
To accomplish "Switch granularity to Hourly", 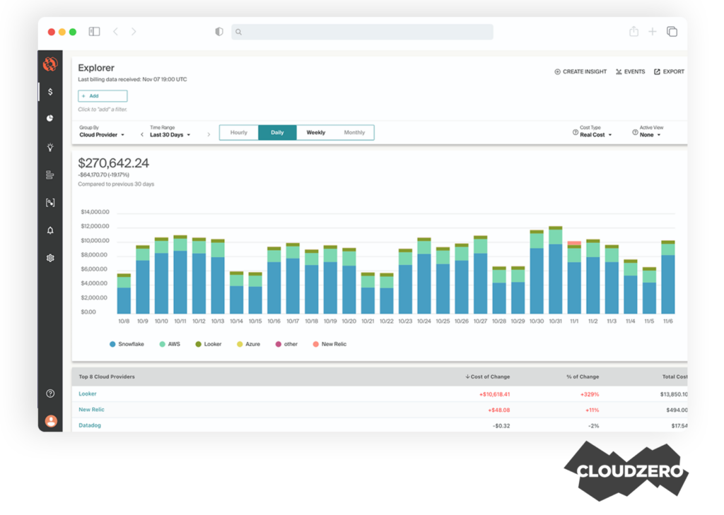I will pos(239,133).
